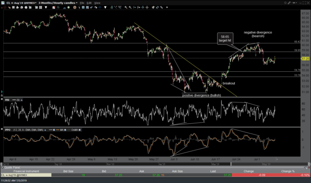
Task: Toggle PPO line visibility checkbox
Action: 54,130
